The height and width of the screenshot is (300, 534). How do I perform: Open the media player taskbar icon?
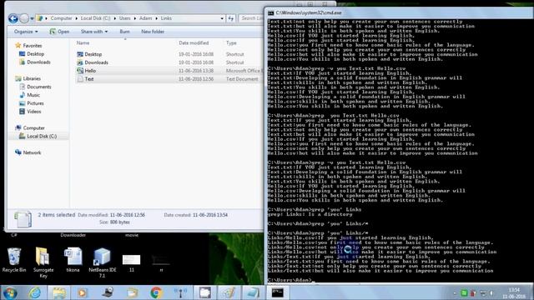pos(82,292)
